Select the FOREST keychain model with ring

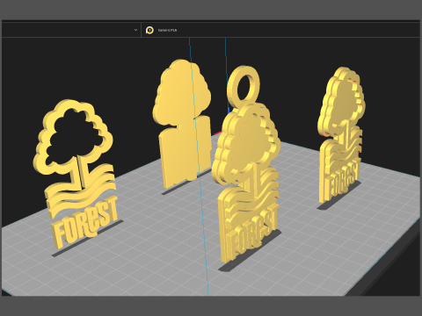[x=246, y=164]
